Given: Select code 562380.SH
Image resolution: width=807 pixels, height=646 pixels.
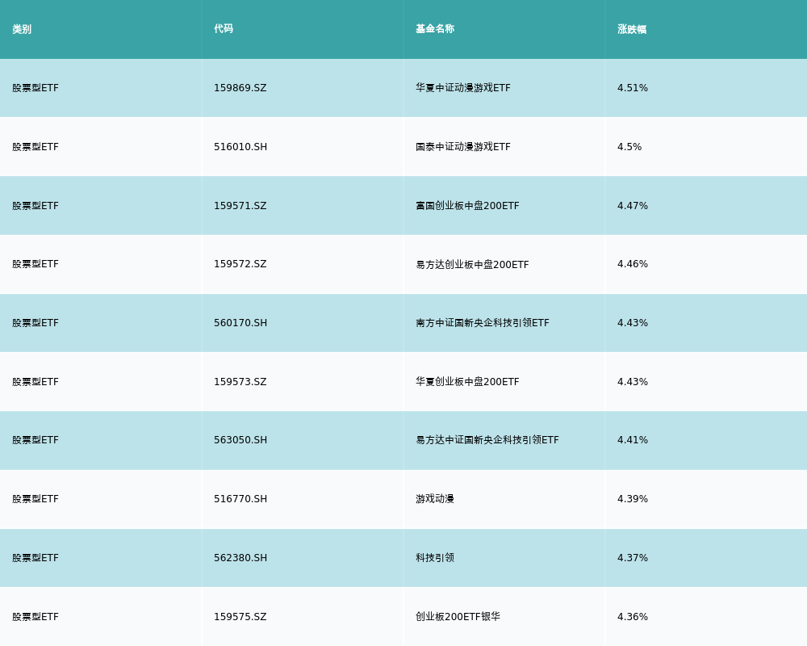Looking at the screenshot, I should coord(240,558).
